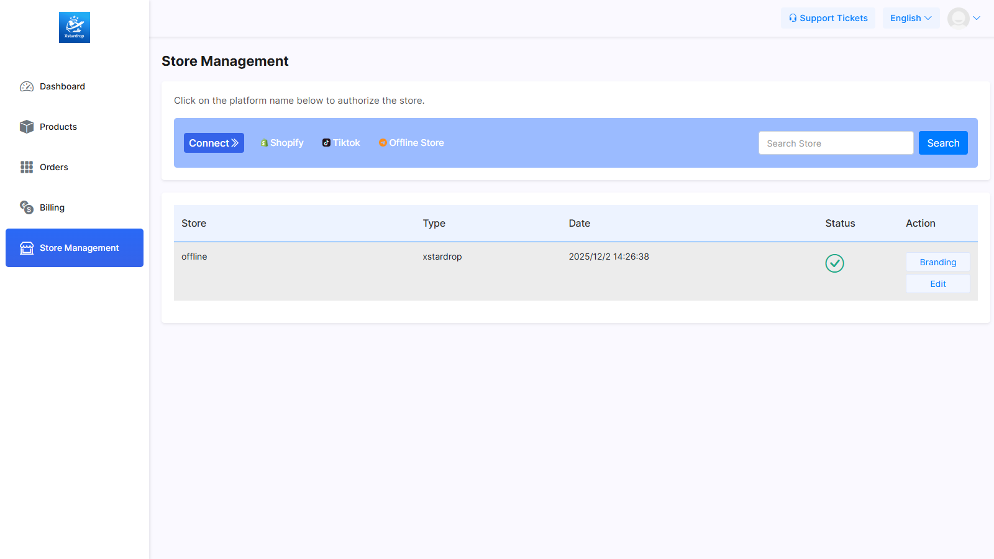Authorize a Tiktok store
994x559 pixels.
coord(341,143)
